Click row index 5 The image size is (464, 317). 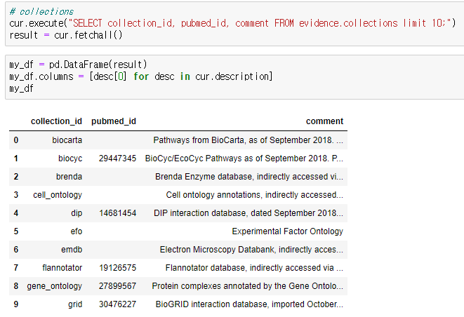[x=16, y=231]
